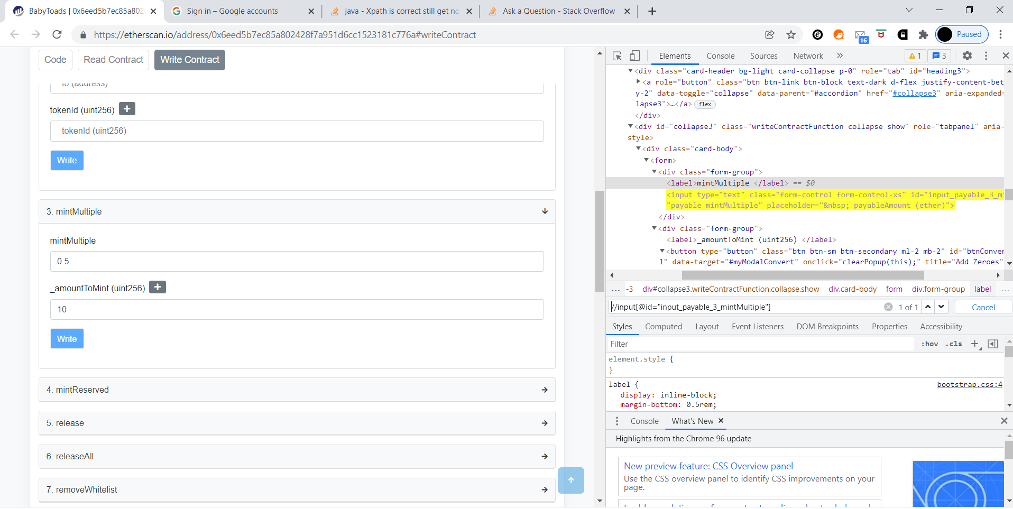Image resolution: width=1013 pixels, height=509 pixels.
Task: Close the bottom drawer panel
Action: [x=1004, y=421]
